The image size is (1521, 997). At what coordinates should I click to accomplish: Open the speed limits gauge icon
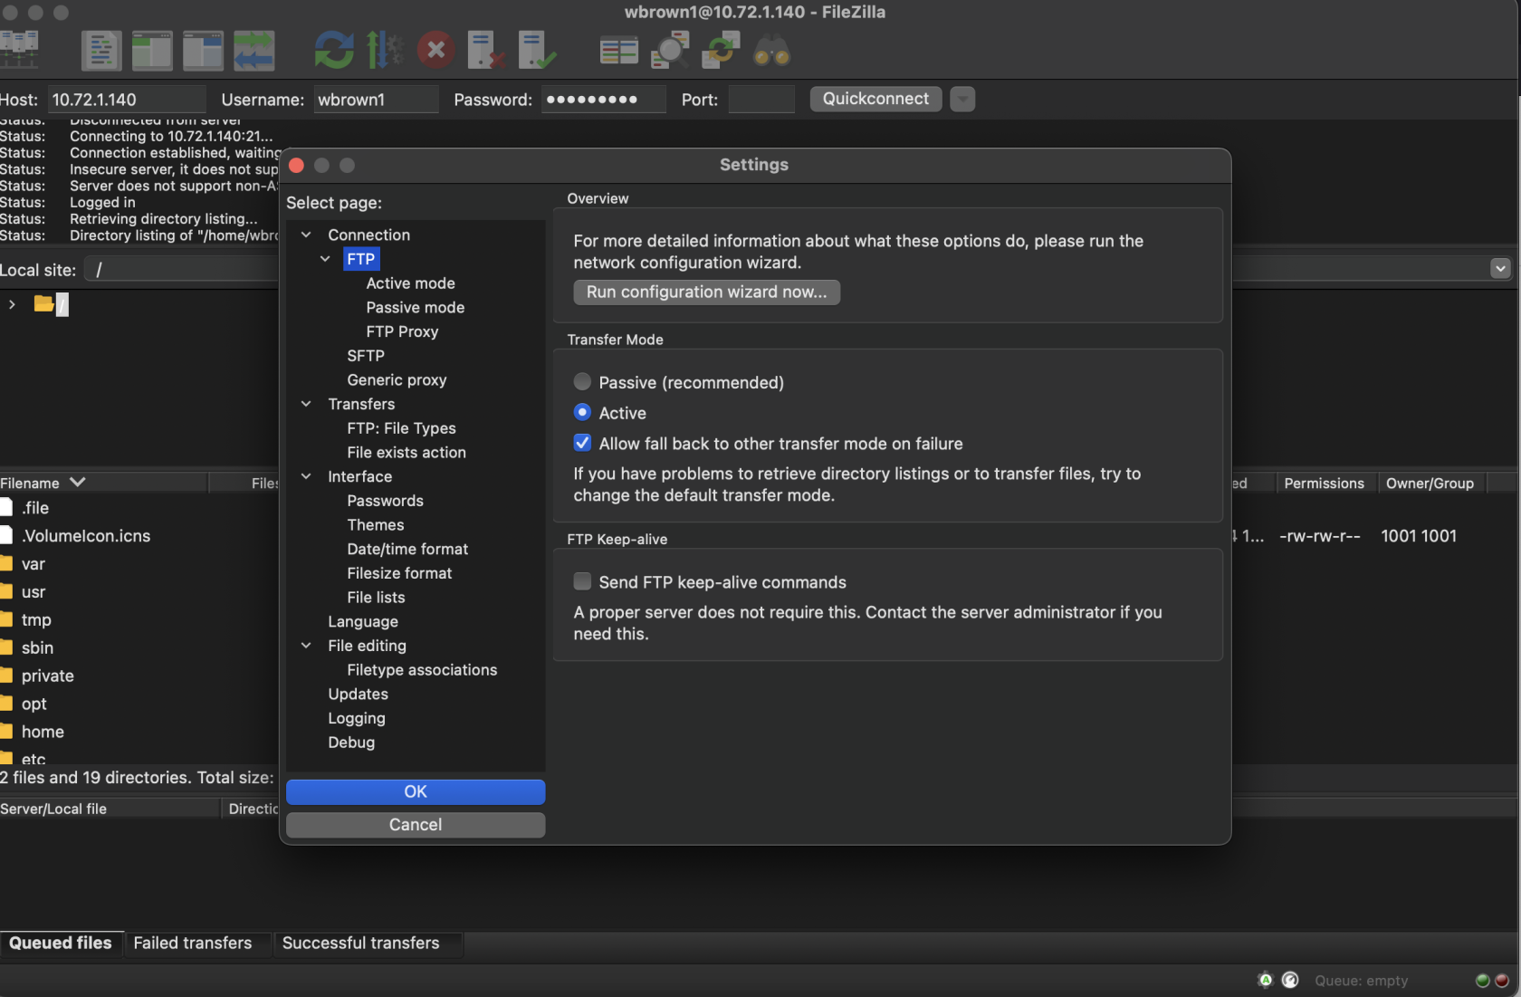tap(1290, 980)
